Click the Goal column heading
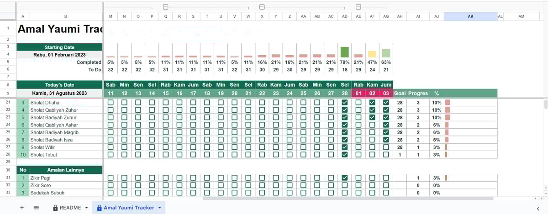 pyautogui.click(x=400, y=93)
